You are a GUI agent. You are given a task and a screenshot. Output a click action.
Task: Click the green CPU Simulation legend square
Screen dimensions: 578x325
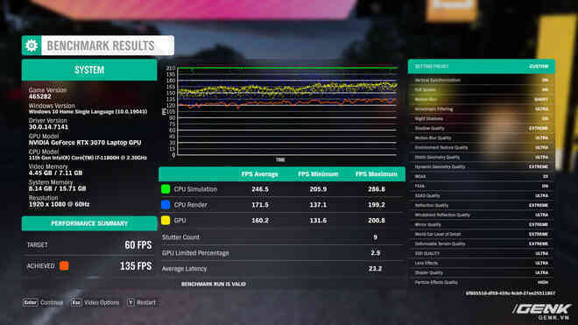166,189
